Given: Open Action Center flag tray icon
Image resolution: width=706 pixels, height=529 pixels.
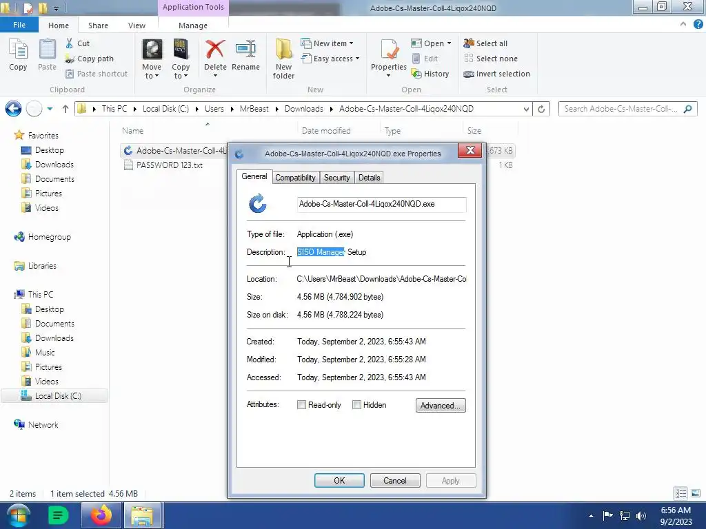Looking at the screenshot, I should [x=607, y=516].
